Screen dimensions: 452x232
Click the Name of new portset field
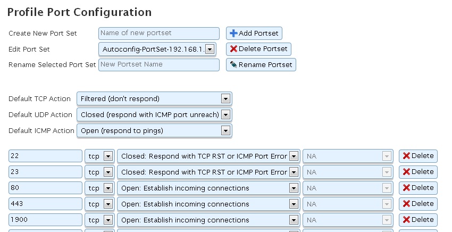tap(158, 34)
